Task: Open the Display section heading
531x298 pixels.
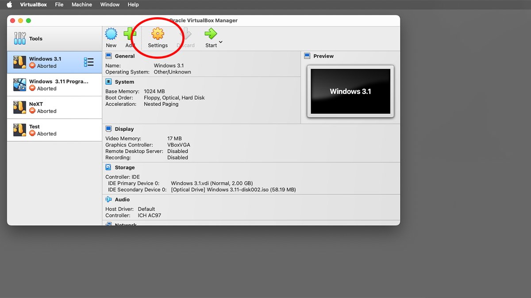Action: pos(124,129)
